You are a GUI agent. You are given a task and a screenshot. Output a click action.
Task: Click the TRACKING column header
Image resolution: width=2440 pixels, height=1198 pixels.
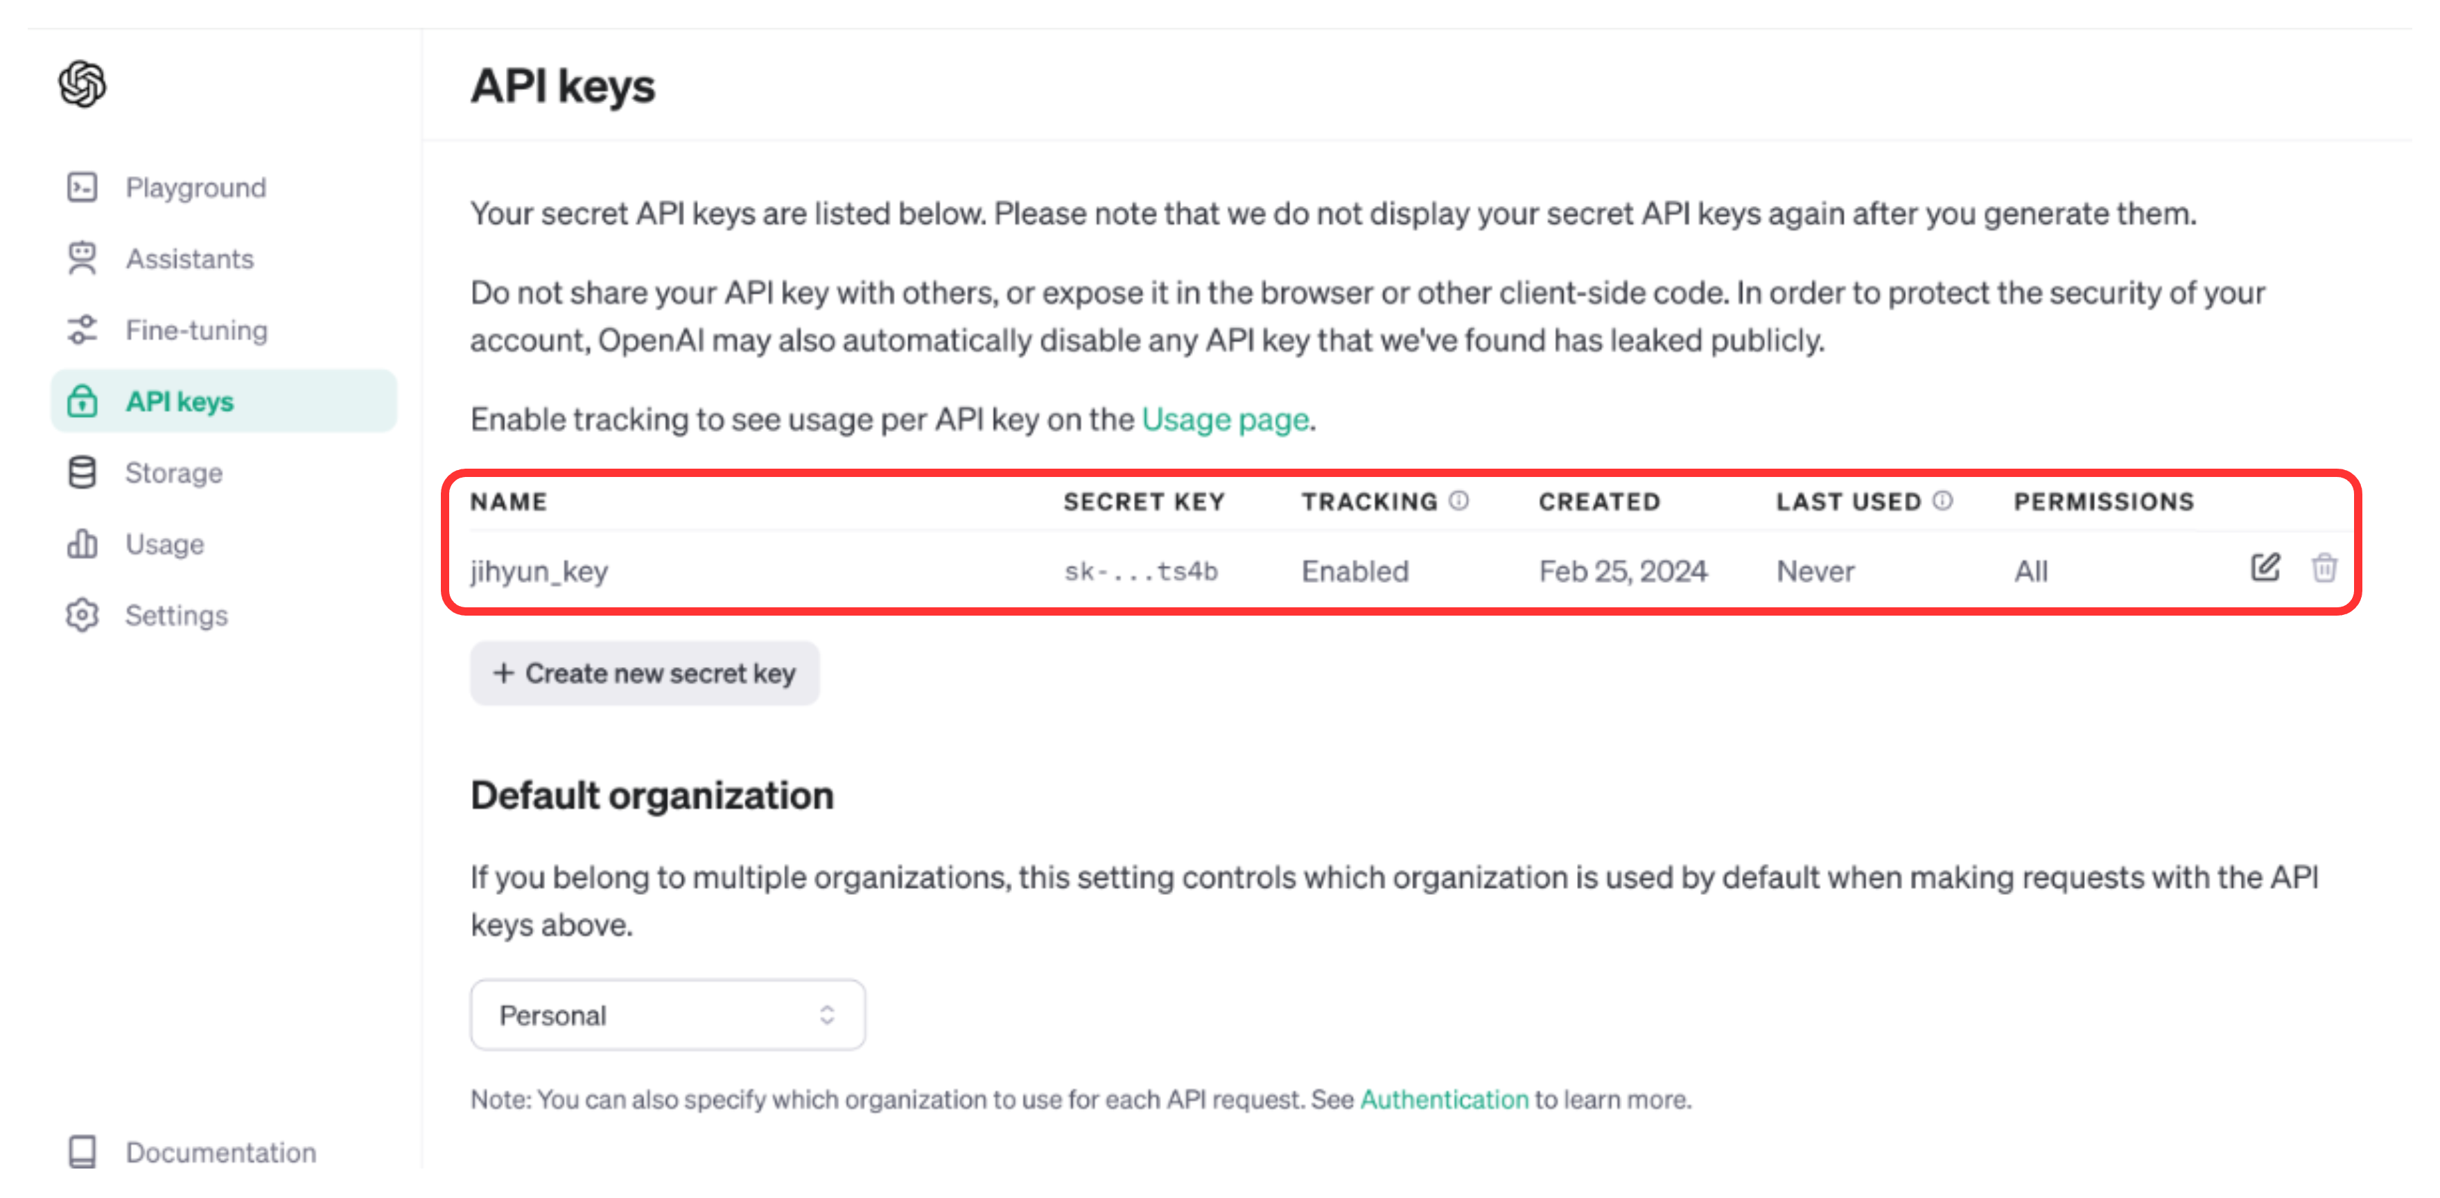pyautogui.click(x=1370, y=501)
